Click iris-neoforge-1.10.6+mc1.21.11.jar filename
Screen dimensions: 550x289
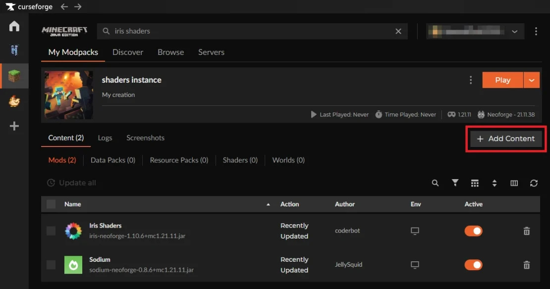[x=137, y=236]
